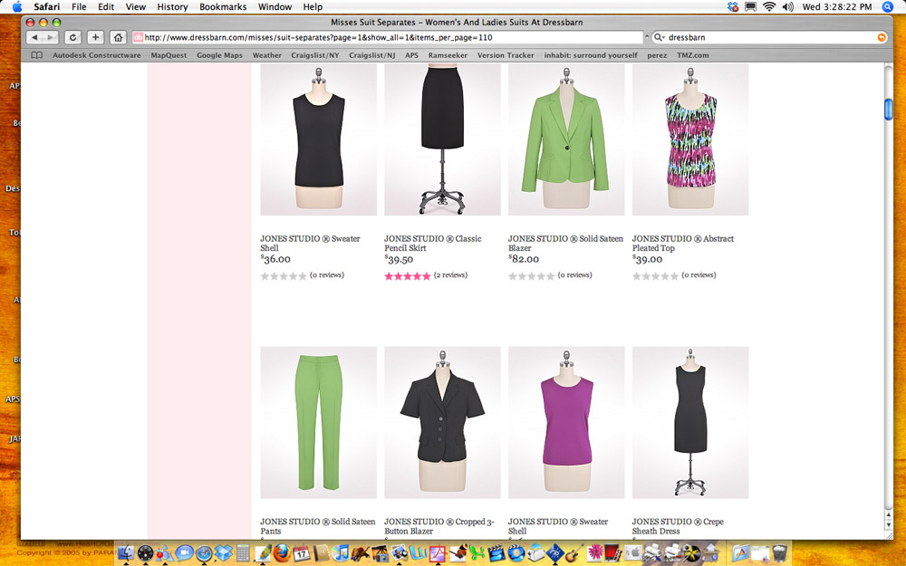The image size is (906, 566).
Task: Click the Safari compass icon in Dock
Action: [x=204, y=552]
